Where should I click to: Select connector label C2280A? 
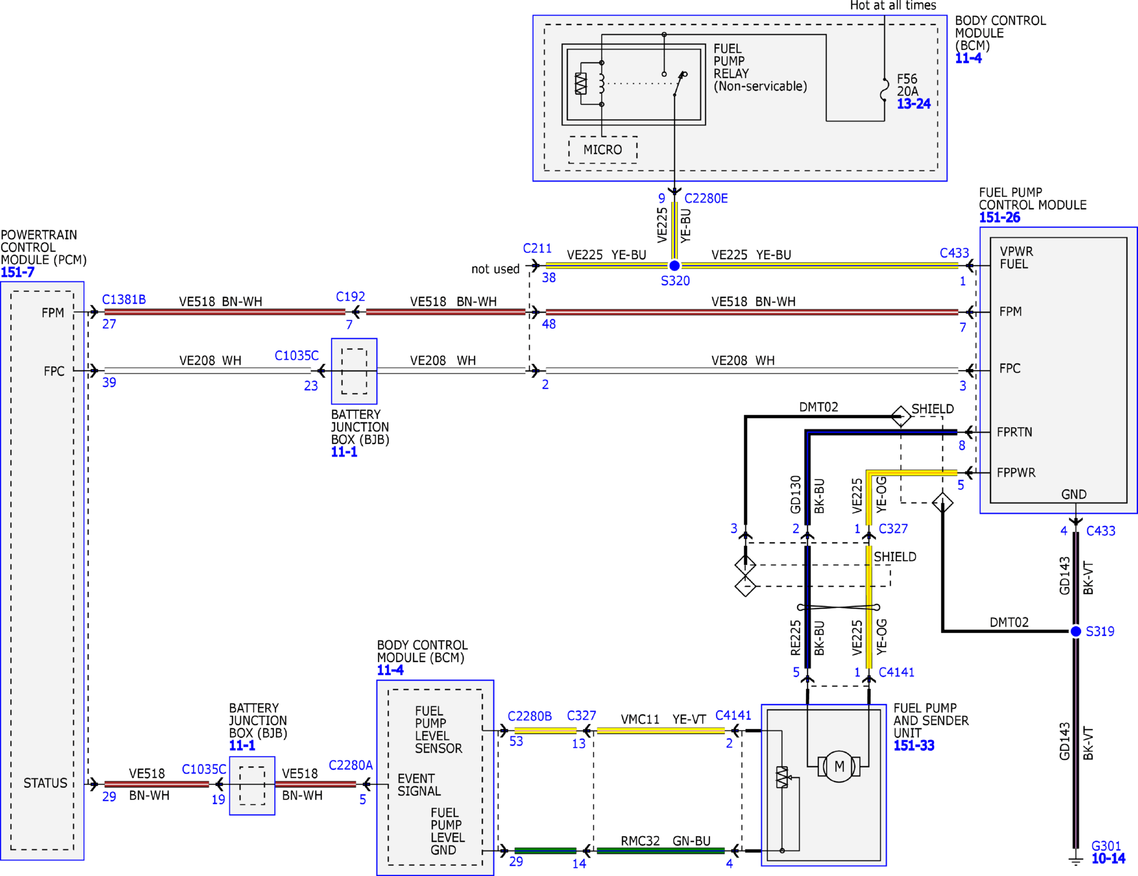tap(350, 765)
